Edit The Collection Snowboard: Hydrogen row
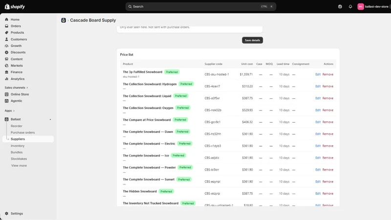The image size is (391, 220). coord(318,87)
